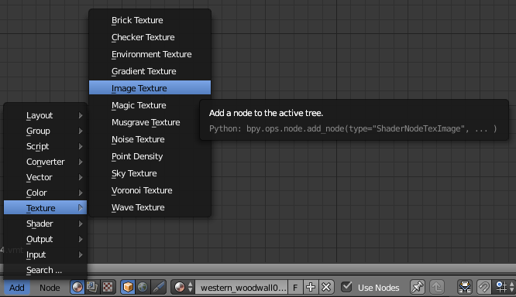Image resolution: width=516 pixels, height=297 pixels.
Task: Add a new material with plus icon
Action: coord(311,288)
